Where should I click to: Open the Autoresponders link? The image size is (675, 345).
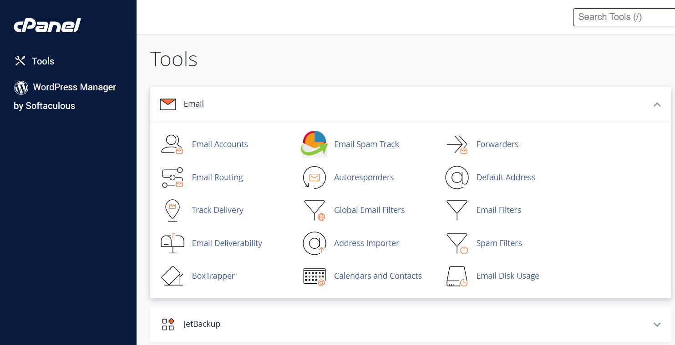pos(364,177)
